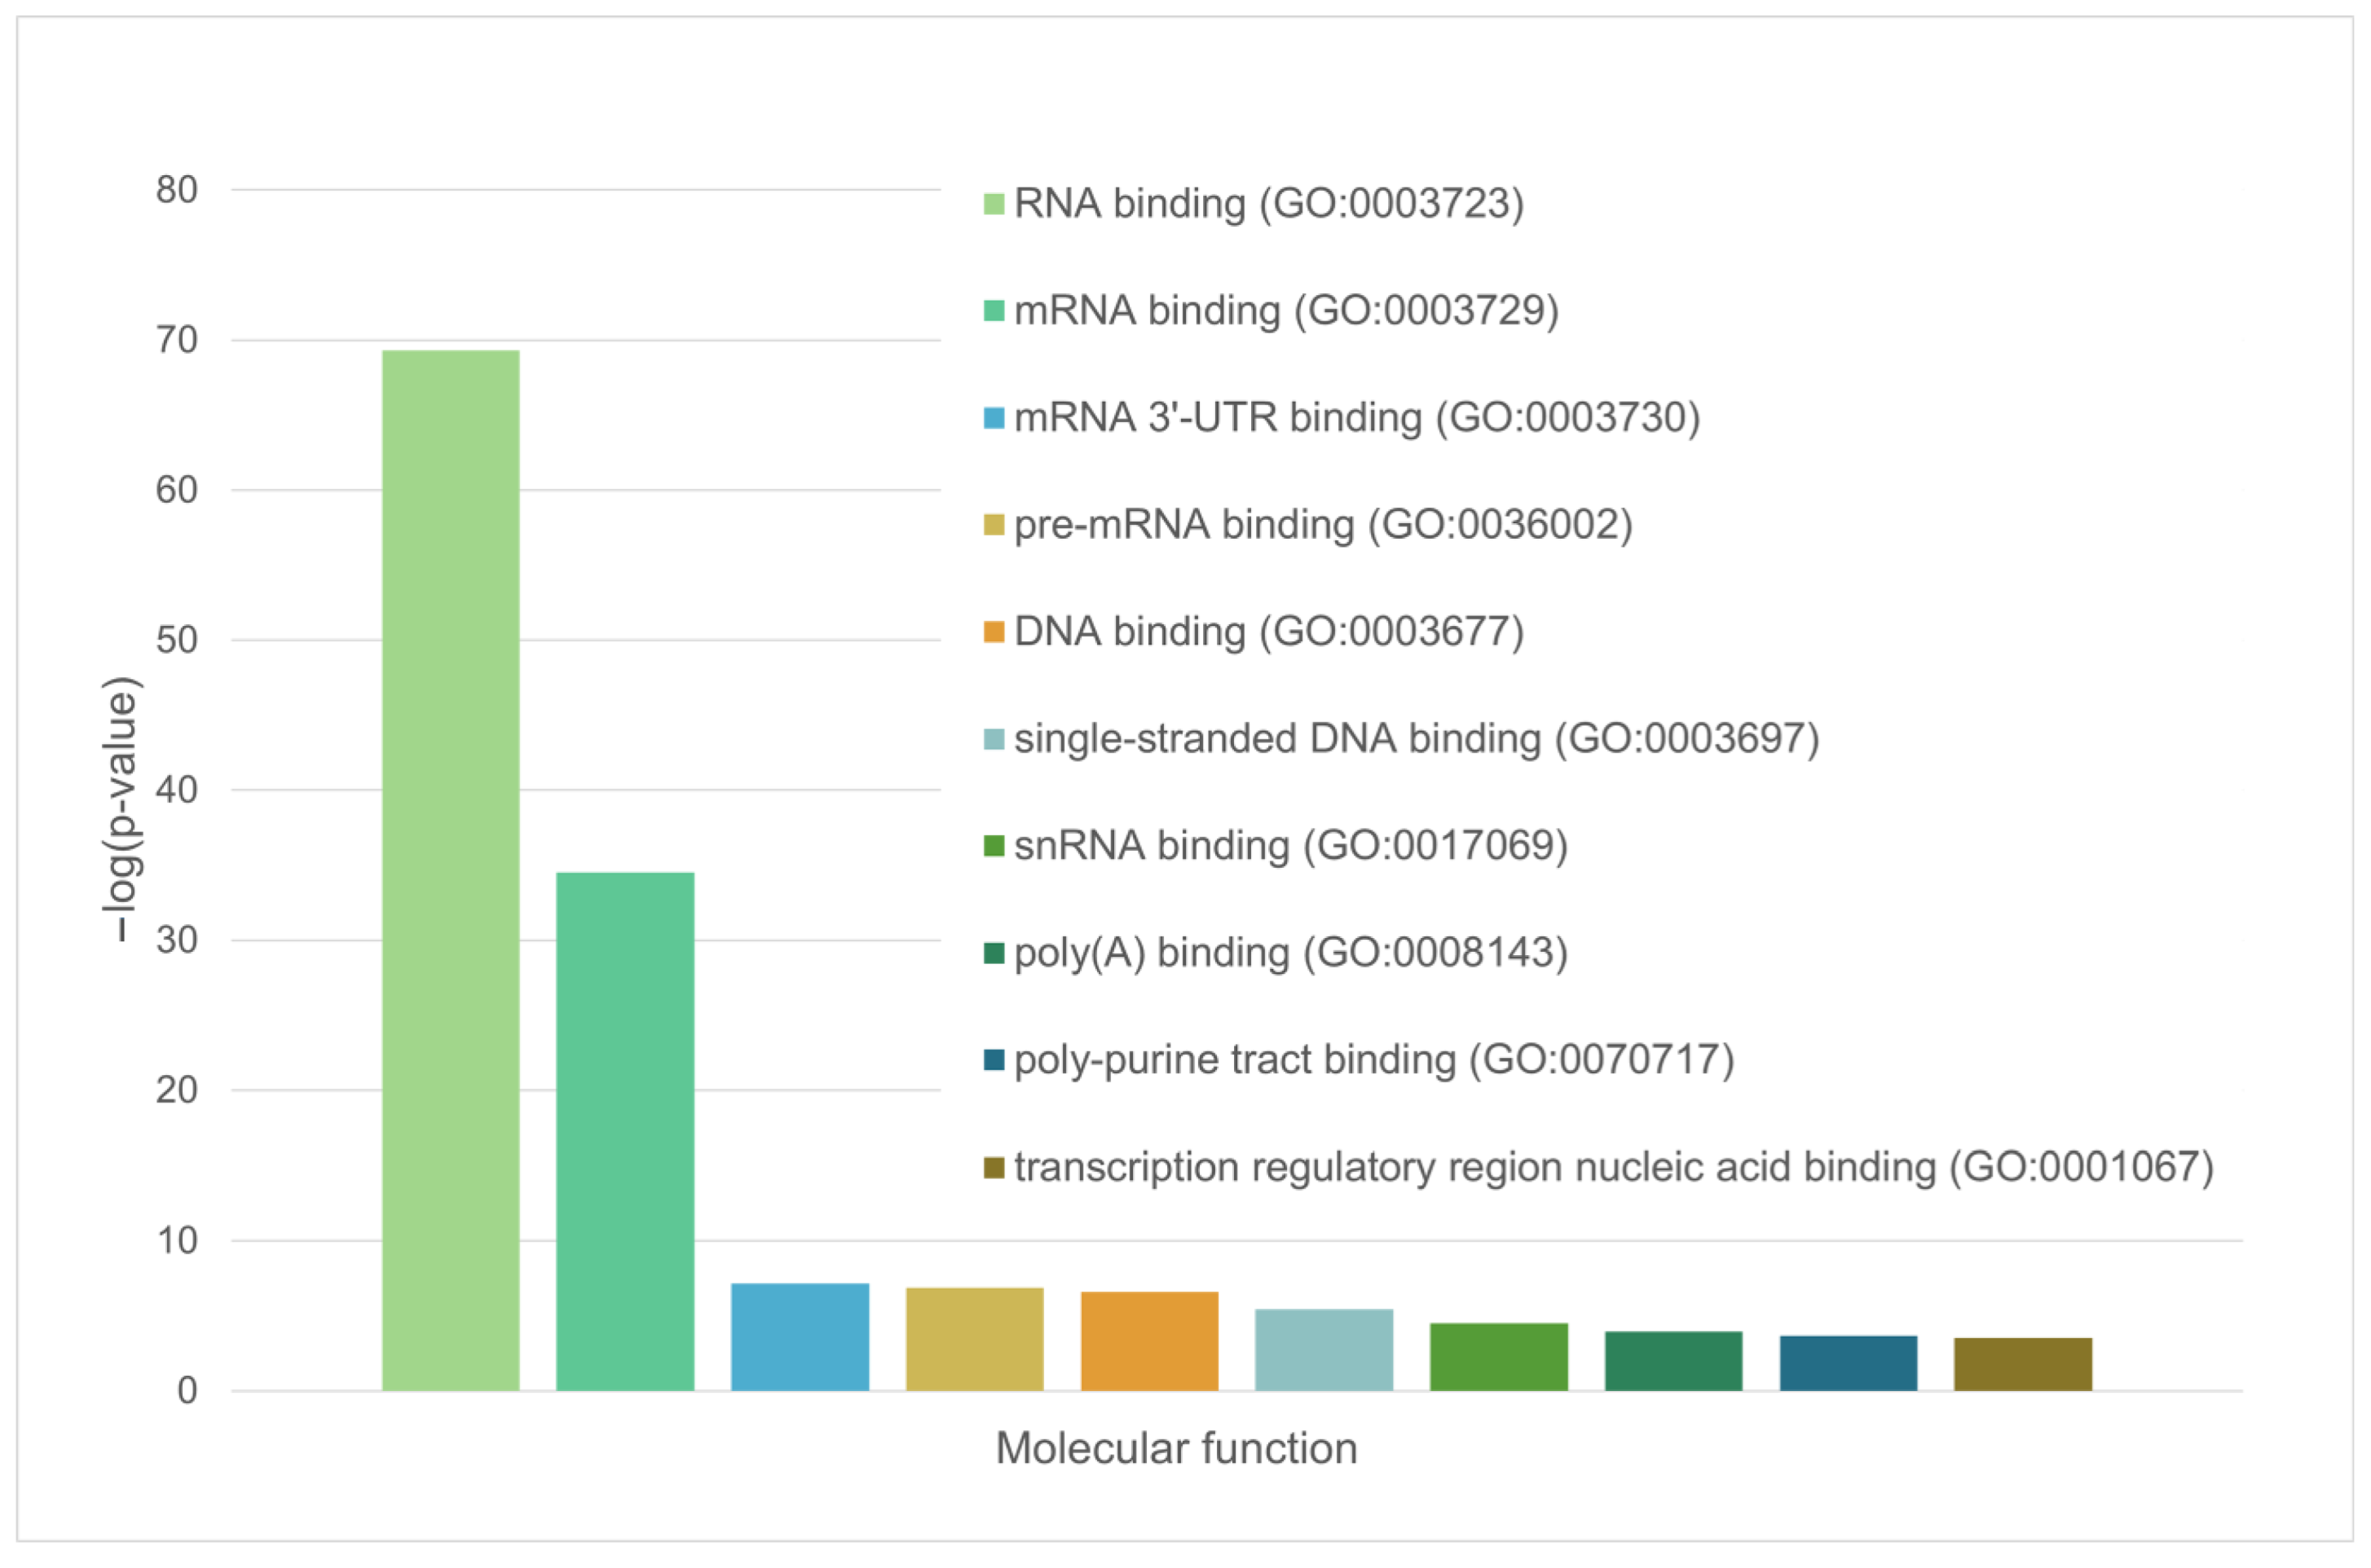
Task: Click the DNA binding legend swatch
Action: click(993, 632)
